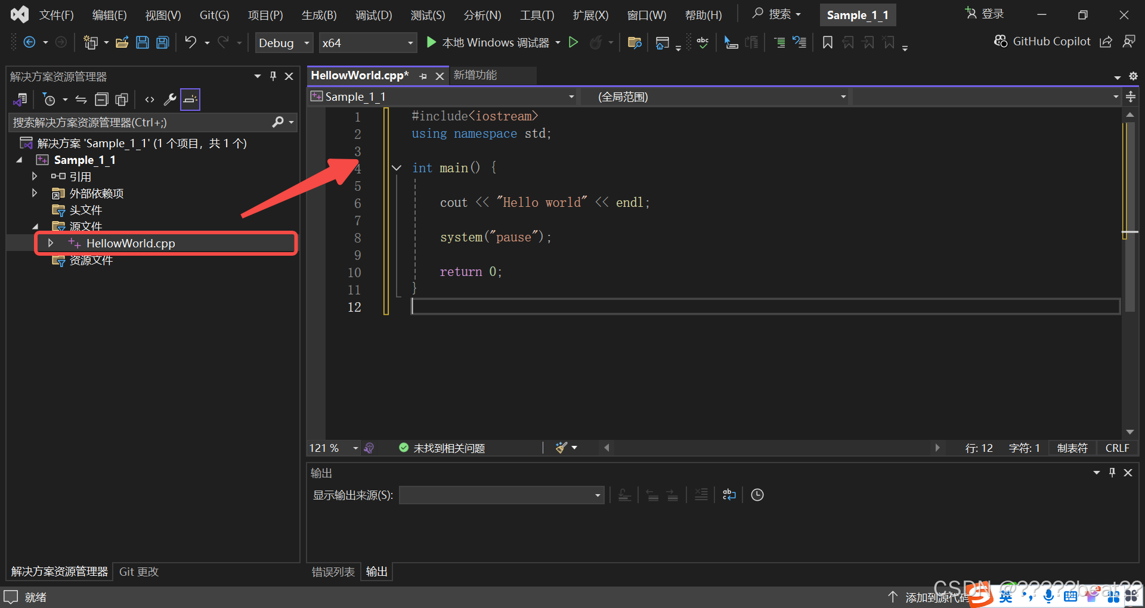Click the 制表符 indentation indicator
Image resolution: width=1145 pixels, height=608 pixels.
(x=1072, y=448)
